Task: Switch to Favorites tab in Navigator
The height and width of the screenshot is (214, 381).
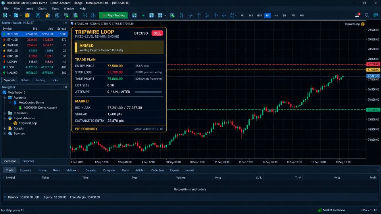Action: pos(28,161)
